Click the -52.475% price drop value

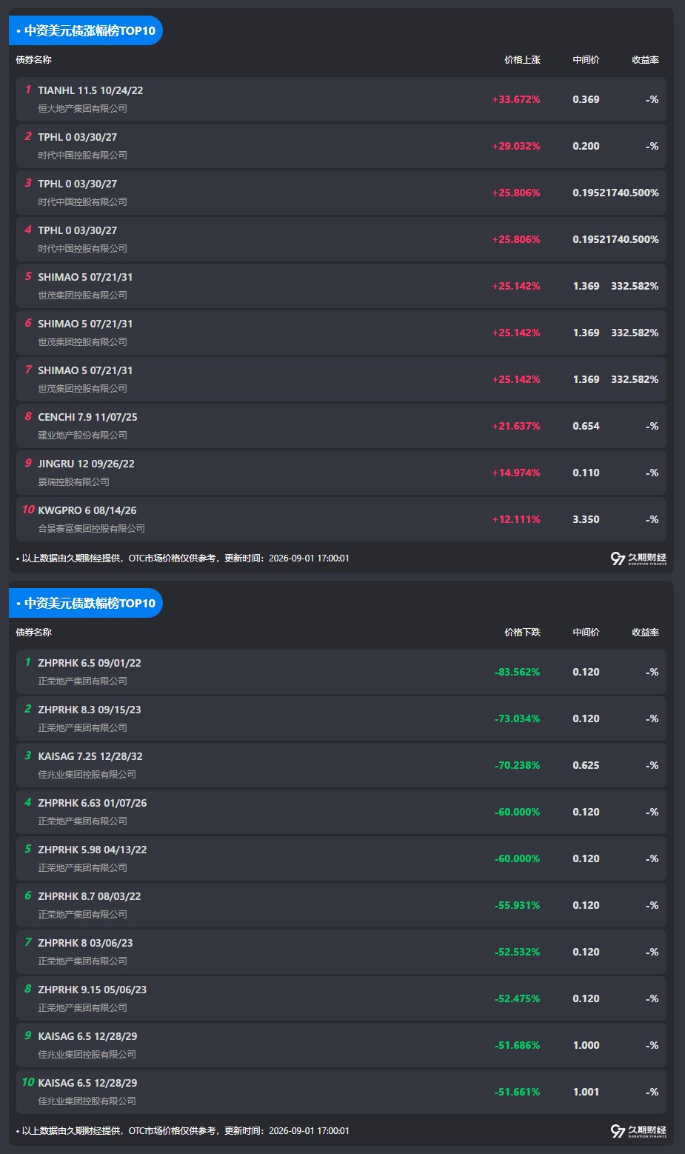517,998
